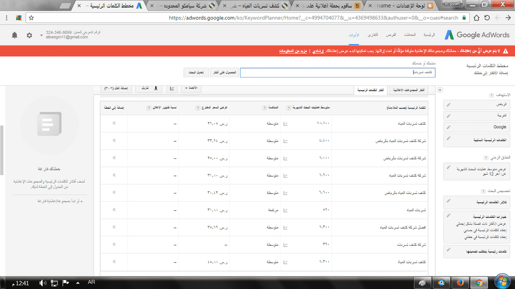Viewport: 515px width, 289px height.
Task: Add شركة كشف تسربات المياه بالرياض to plan
Action: point(114,141)
